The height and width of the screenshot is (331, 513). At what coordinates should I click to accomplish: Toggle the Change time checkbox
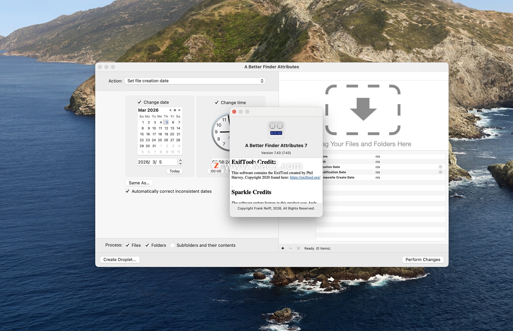coord(217,102)
